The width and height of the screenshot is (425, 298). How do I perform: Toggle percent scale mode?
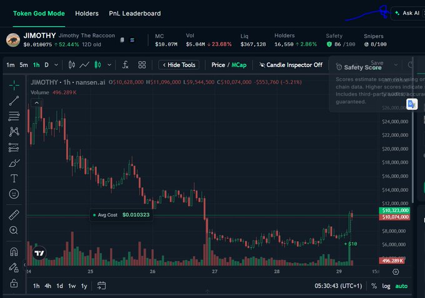point(374,286)
